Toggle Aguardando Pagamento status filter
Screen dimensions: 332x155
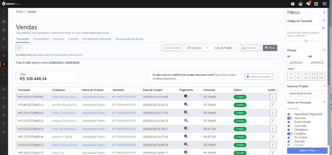pyautogui.click(x=290, y=114)
